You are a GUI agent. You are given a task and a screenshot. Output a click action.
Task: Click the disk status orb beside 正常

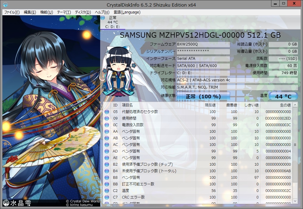click(103, 18)
